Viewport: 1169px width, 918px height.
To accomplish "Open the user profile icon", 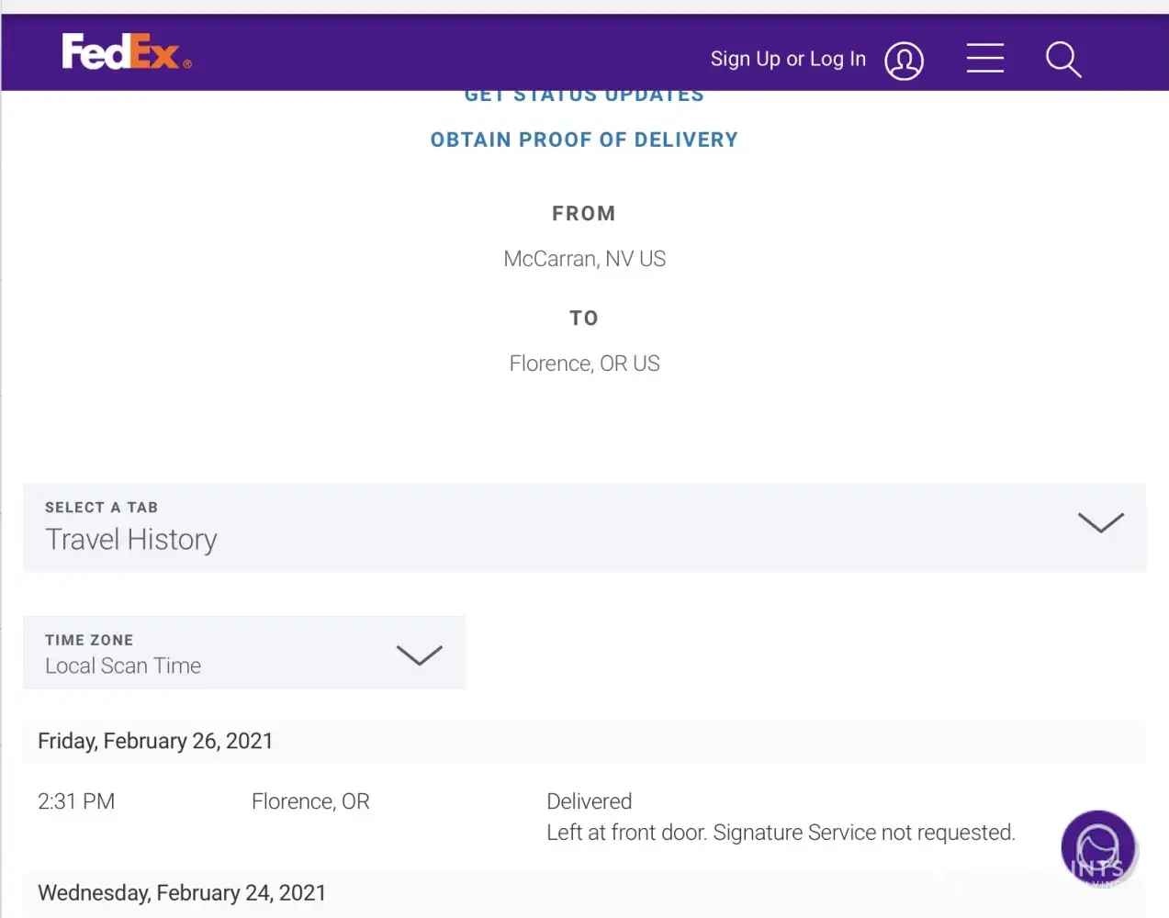I will (904, 61).
